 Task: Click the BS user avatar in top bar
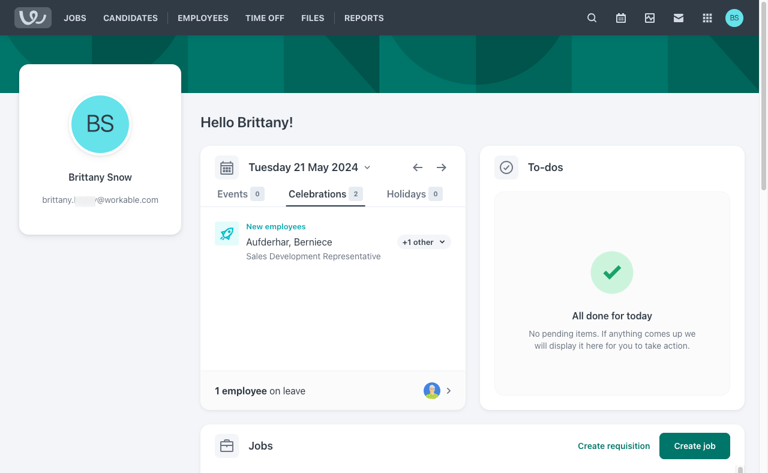[x=734, y=18]
